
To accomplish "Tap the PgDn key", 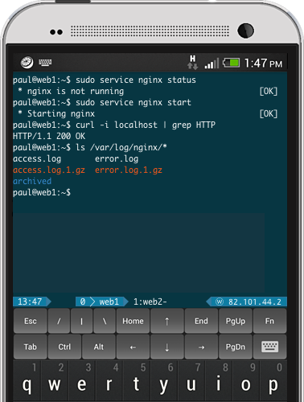I will click(x=236, y=347).
